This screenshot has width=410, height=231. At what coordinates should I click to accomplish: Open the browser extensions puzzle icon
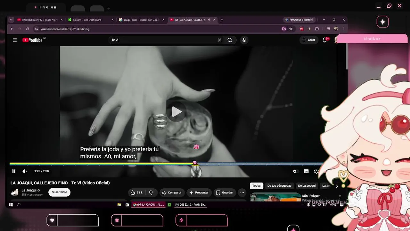click(x=317, y=29)
